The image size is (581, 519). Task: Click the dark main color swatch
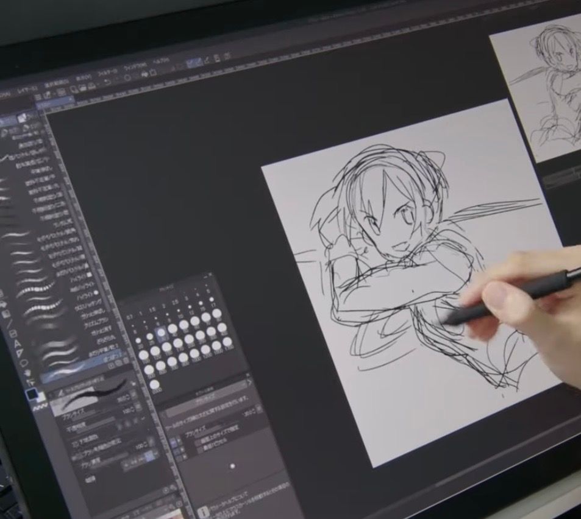[x=31, y=395]
